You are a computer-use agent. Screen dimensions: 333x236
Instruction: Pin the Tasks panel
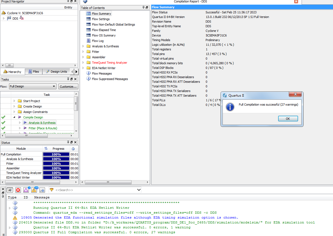(68, 79)
